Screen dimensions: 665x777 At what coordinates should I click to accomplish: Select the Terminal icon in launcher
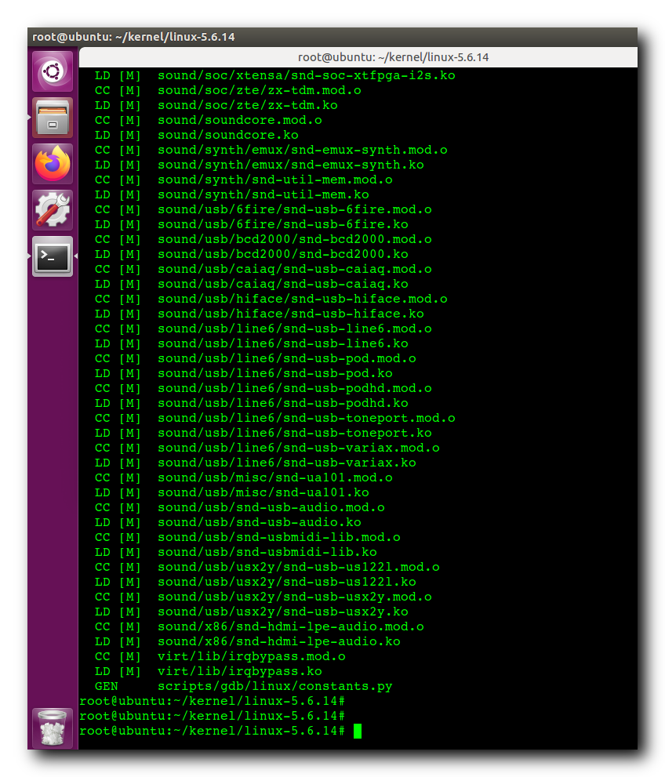pos(53,256)
